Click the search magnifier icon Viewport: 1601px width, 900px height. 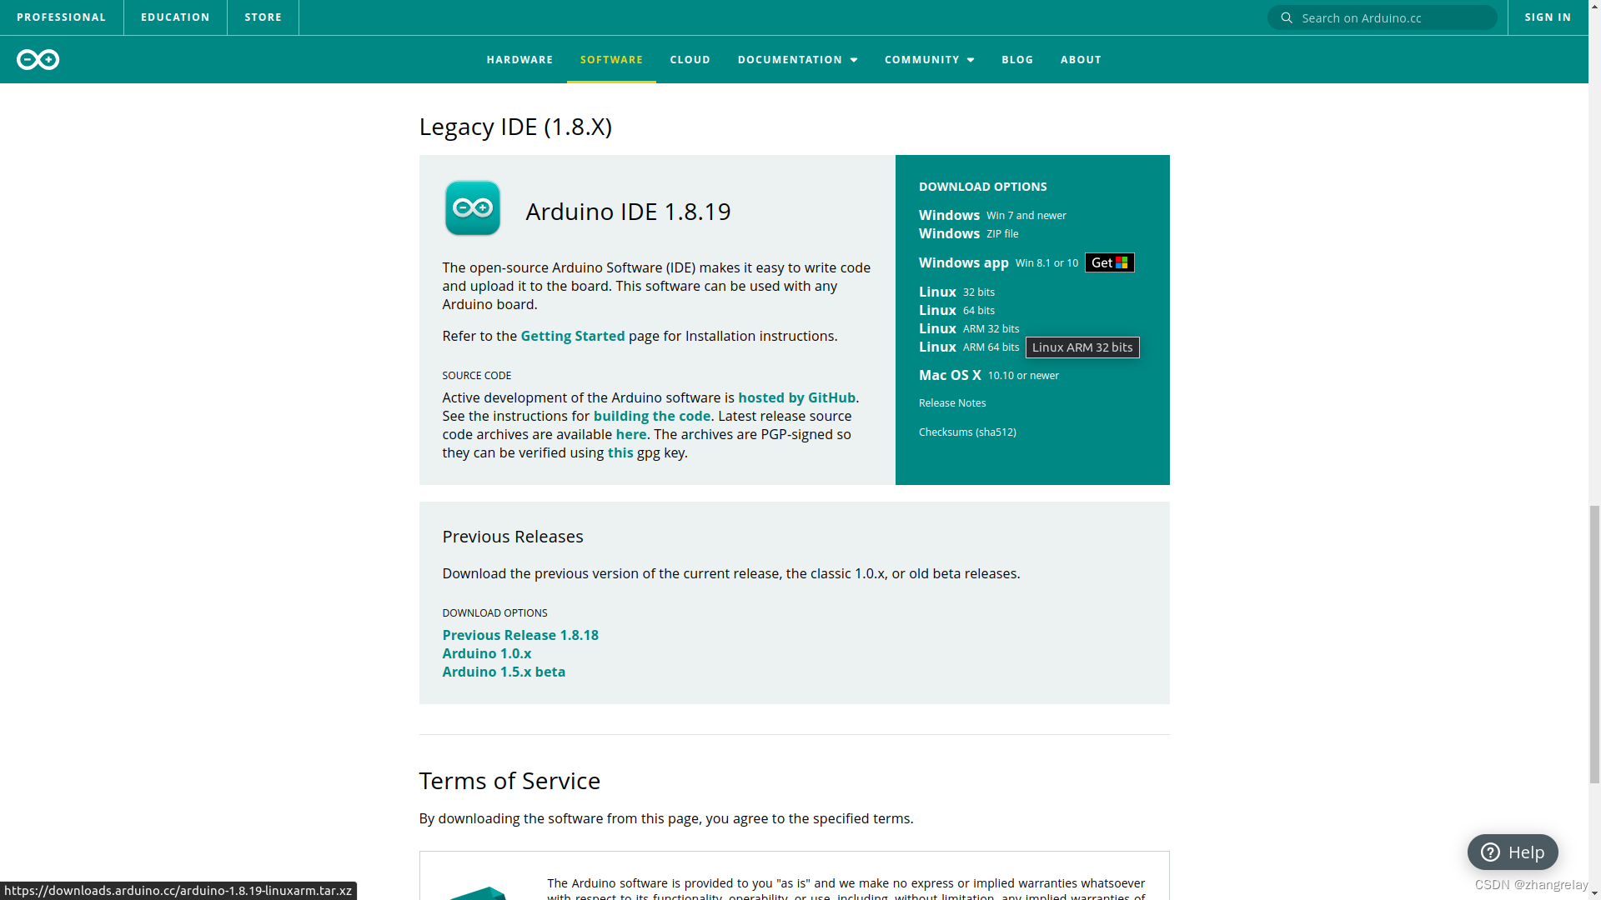[x=1287, y=17]
